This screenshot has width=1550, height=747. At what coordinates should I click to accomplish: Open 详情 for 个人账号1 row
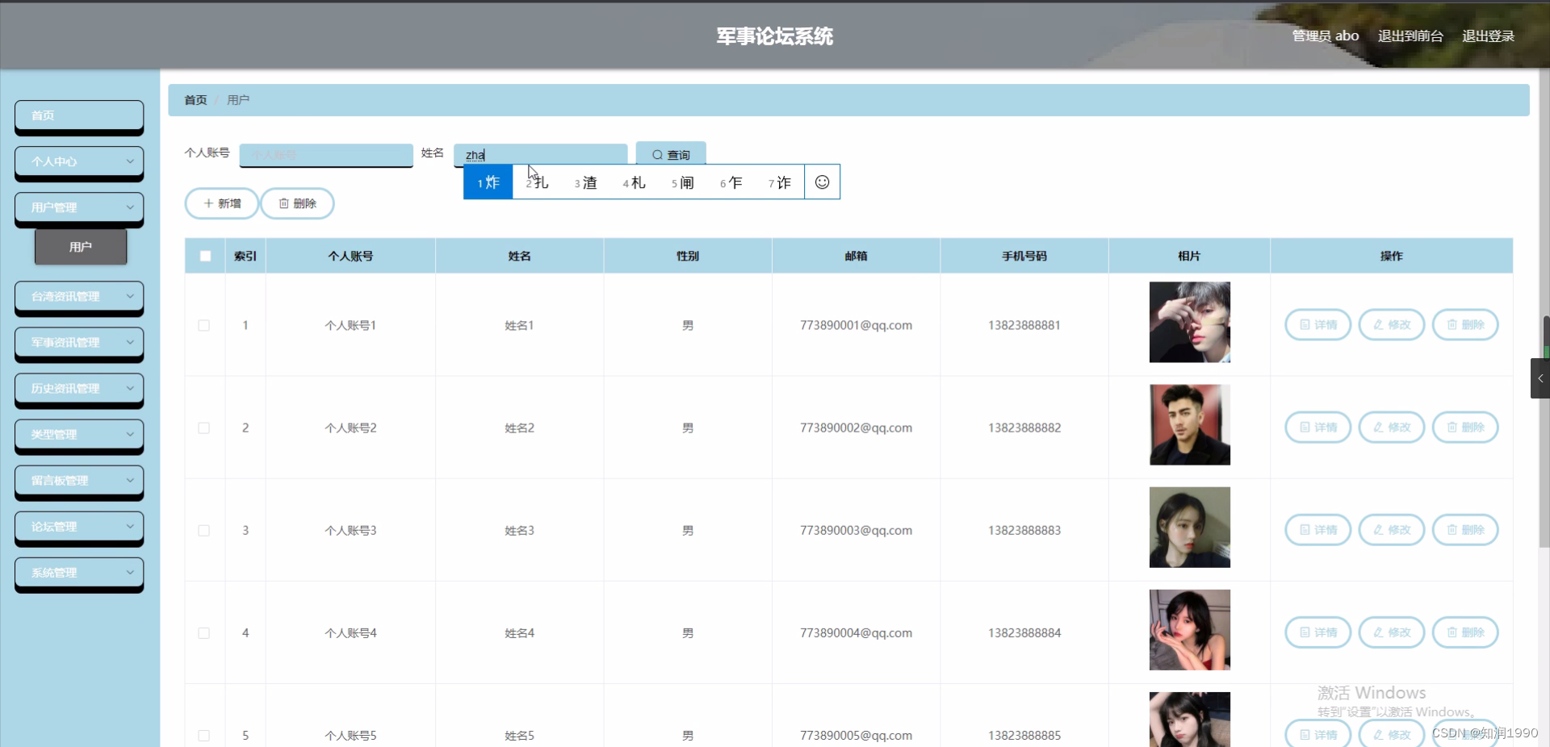[x=1317, y=325]
